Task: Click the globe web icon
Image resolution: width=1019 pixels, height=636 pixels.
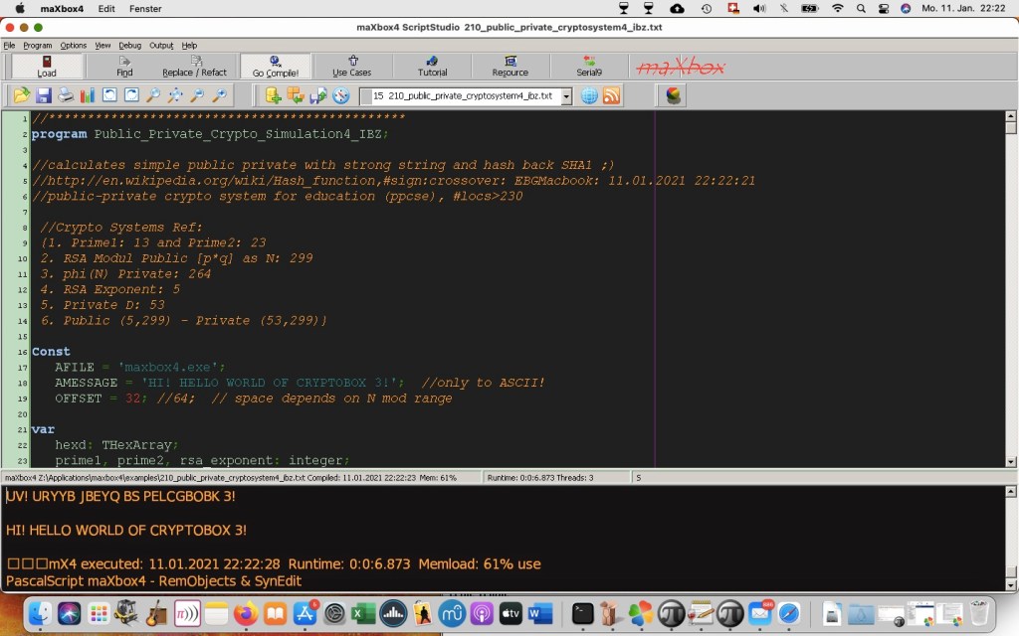Action: (589, 95)
